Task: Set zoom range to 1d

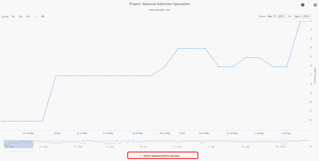Action: (x=13, y=16)
